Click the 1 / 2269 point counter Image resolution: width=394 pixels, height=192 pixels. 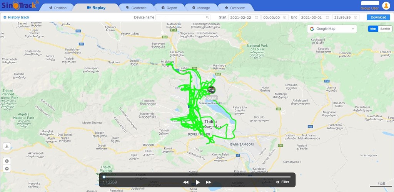110,182
